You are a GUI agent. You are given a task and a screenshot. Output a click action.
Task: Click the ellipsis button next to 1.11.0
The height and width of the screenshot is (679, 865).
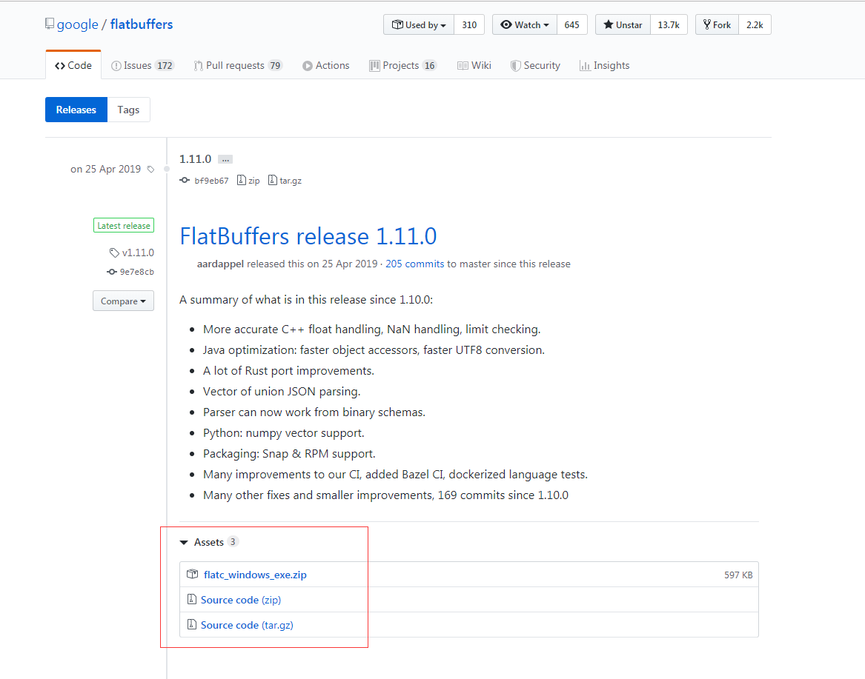click(225, 158)
